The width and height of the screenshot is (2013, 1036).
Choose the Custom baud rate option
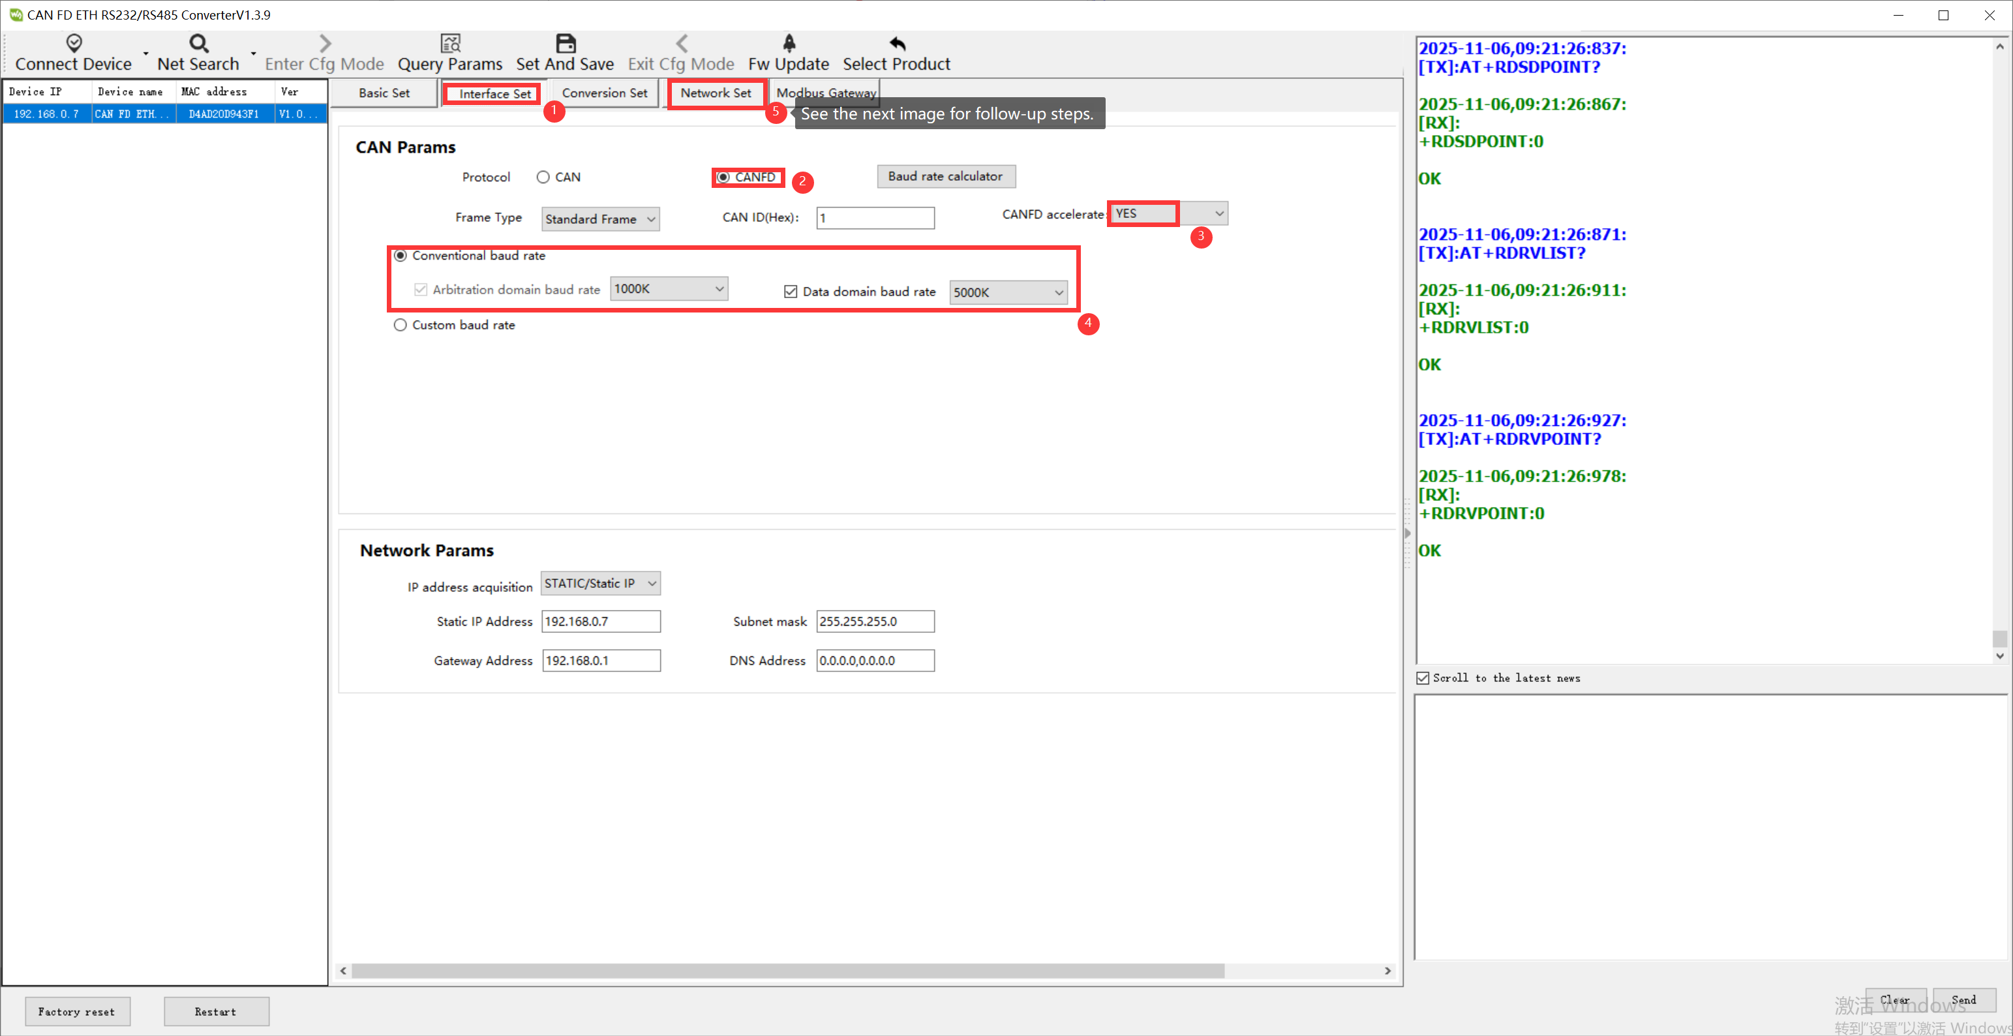400,325
